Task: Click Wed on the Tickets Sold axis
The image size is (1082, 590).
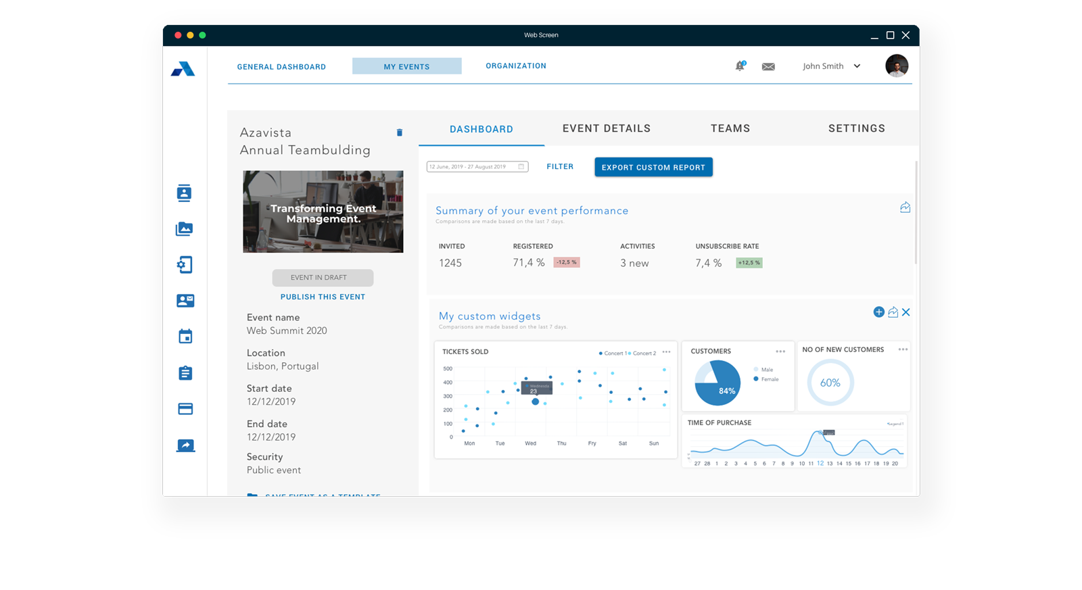Action: 530,443
